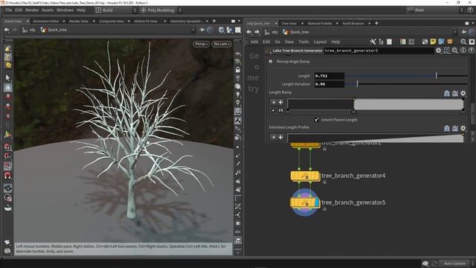Open the network editor Layout menu
Image resolution: width=476 pixels, height=268 pixels.
point(320,42)
